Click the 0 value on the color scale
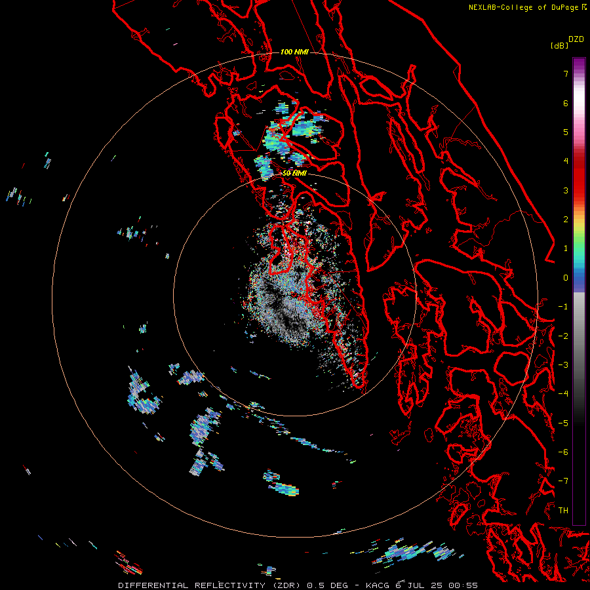Viewport: 590px width, 590px height. 566,278
